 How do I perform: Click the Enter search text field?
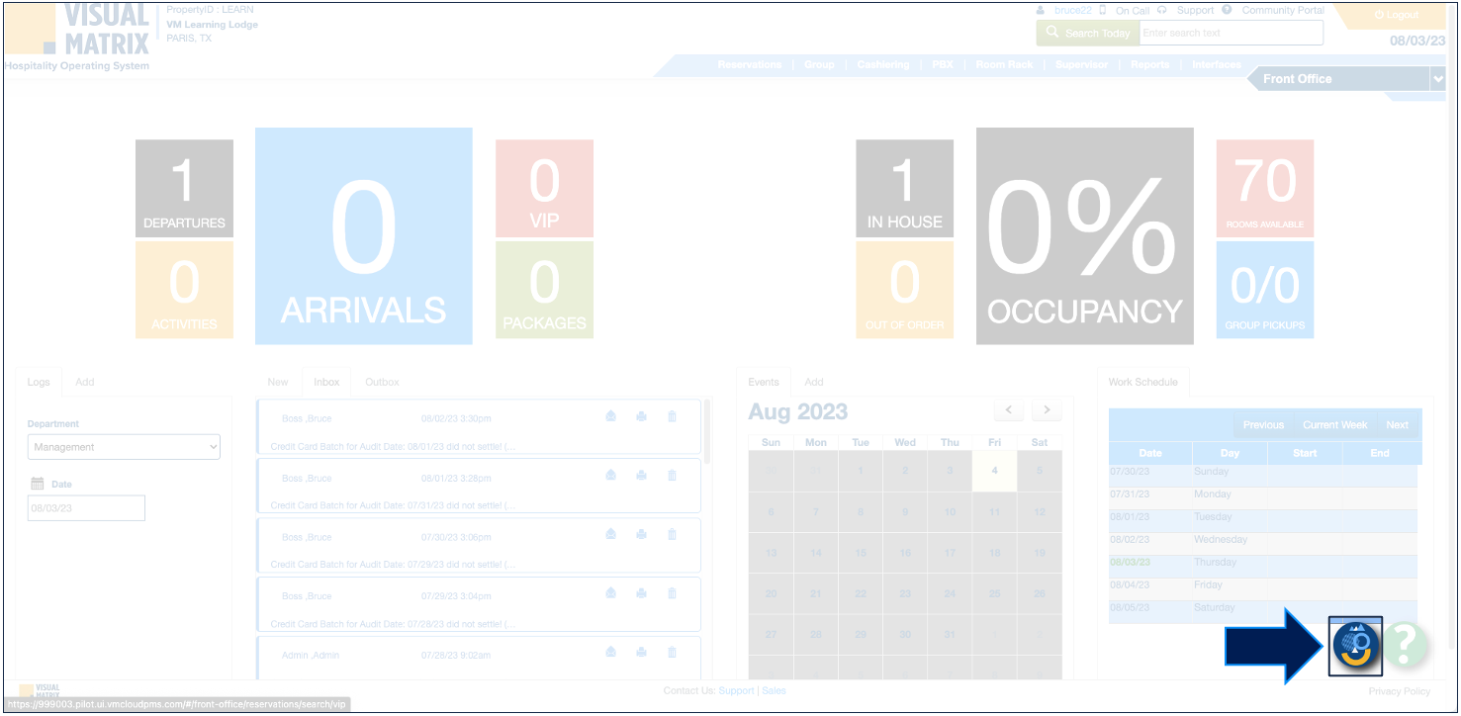(x=1231, y=33)
